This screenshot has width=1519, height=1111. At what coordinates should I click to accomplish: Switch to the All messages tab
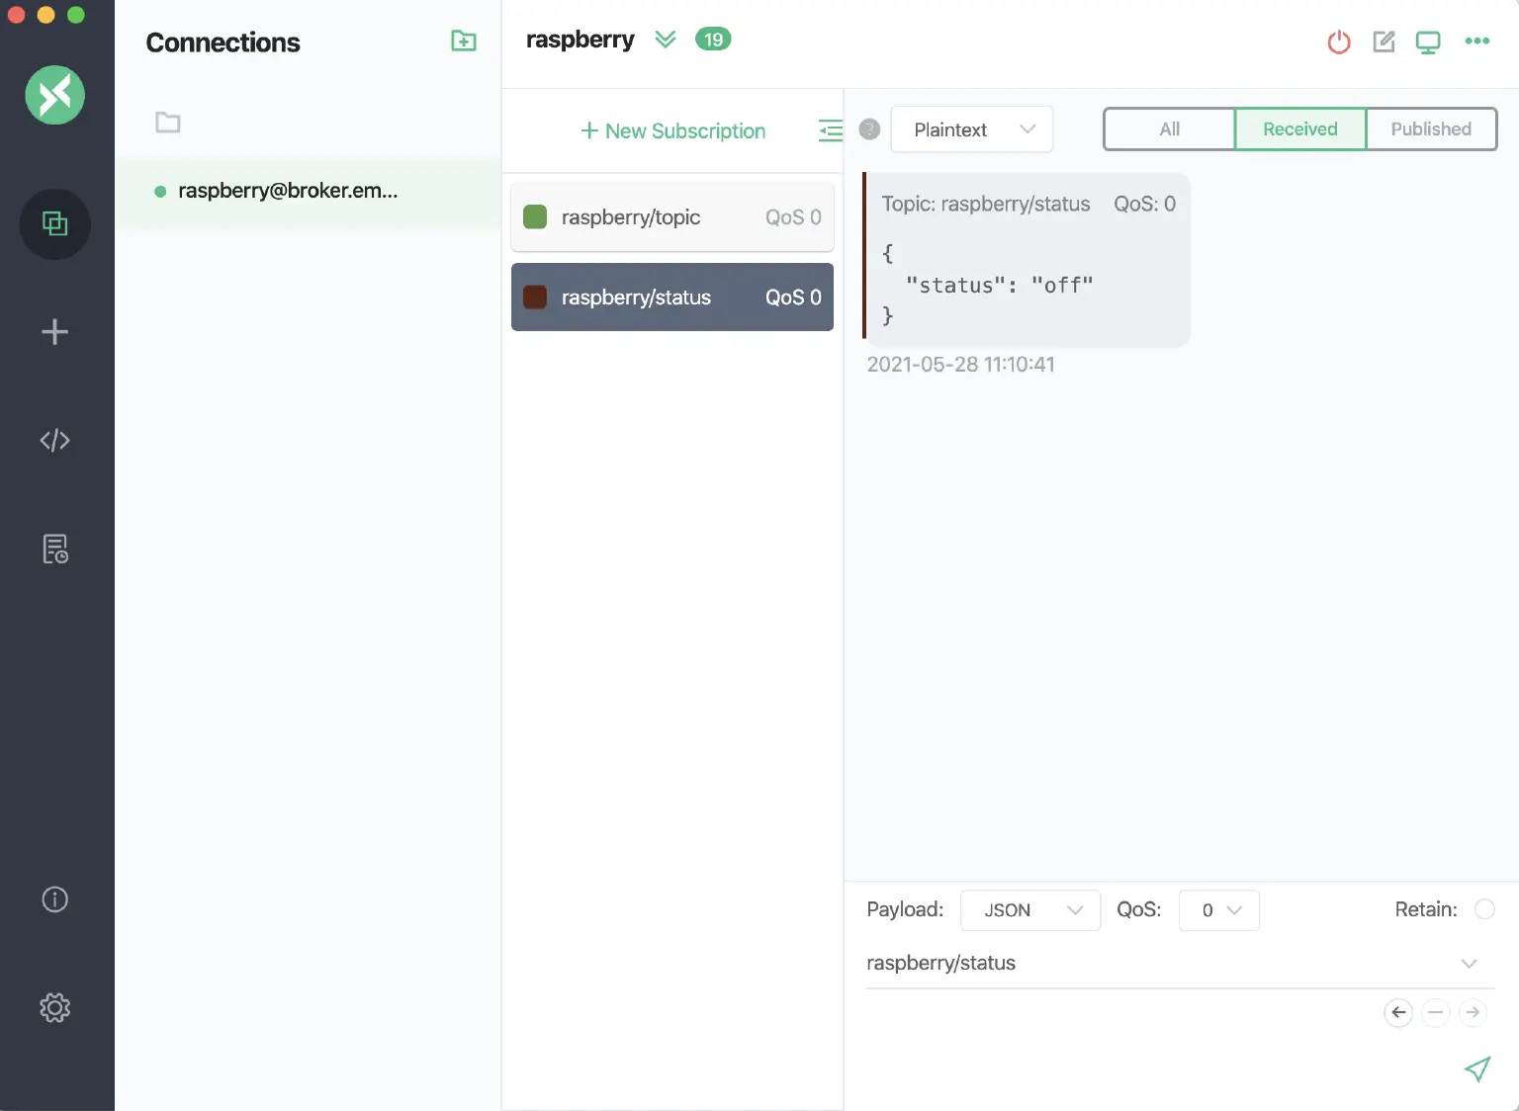[x=1168, y=128]
